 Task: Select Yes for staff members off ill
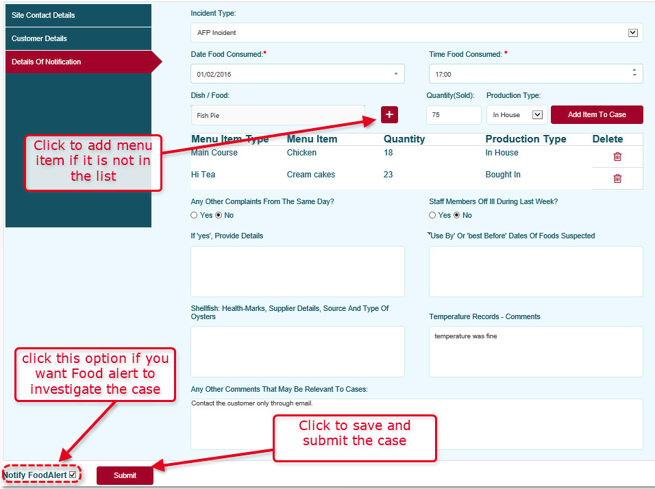pyautogui.click(x=432, y=215)
